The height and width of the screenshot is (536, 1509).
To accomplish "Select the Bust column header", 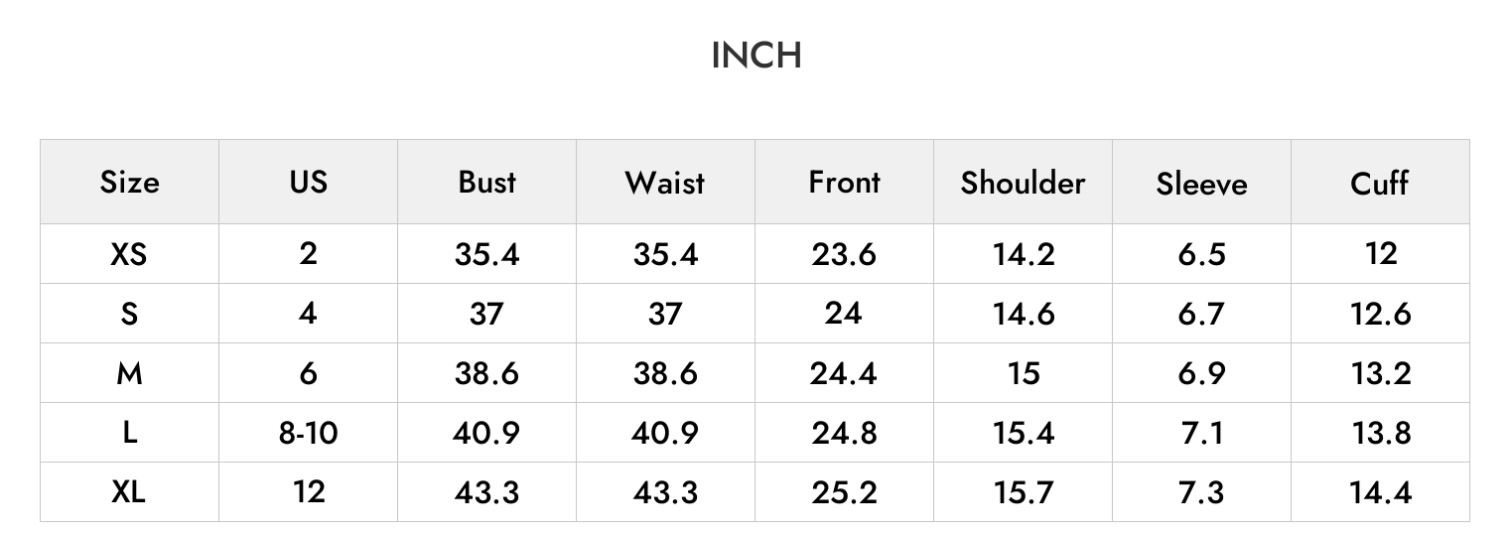I will (486, 183).
